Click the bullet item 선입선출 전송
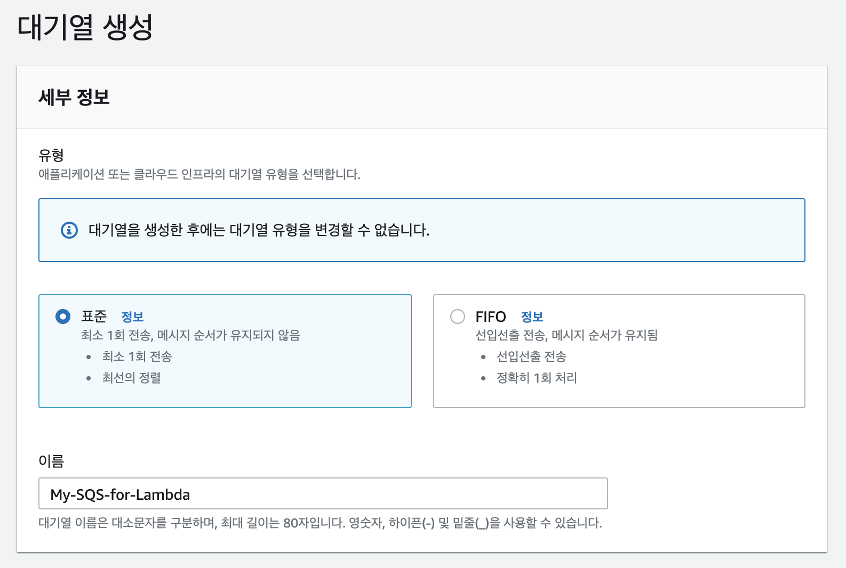This screenshot has width=846, height=568. click(531, 356)
